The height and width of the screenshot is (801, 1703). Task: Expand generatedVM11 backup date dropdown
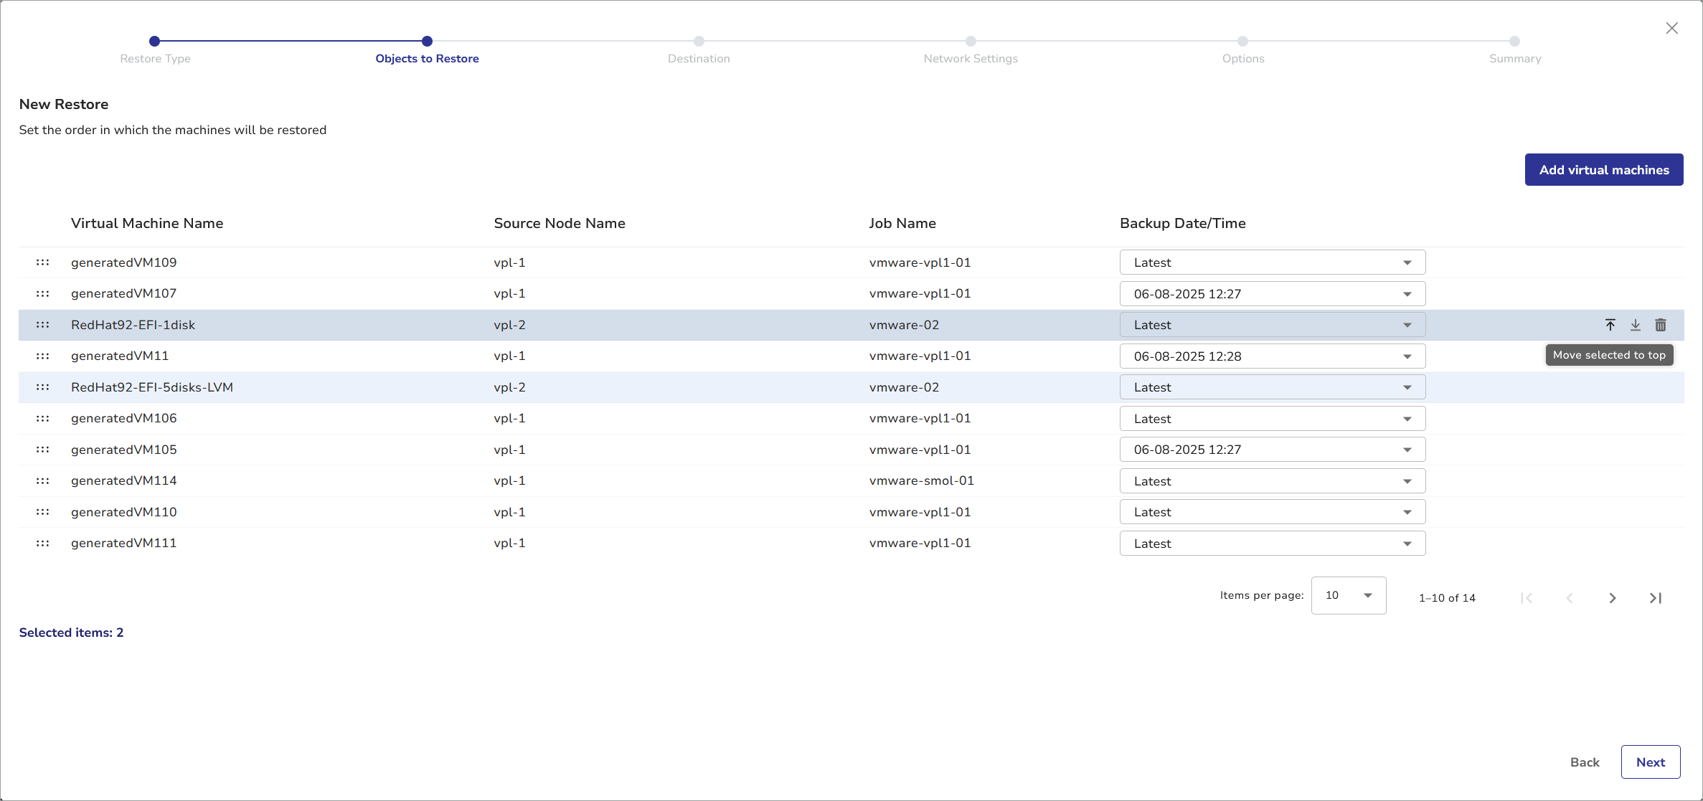pyautogui.click(x=1271, y=356)
